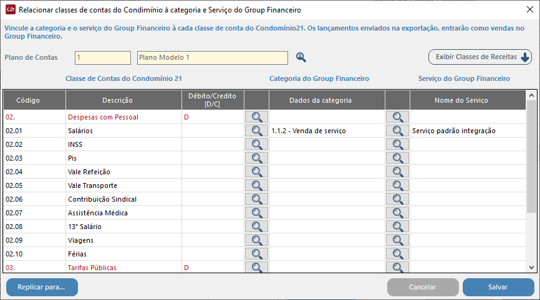Select the 'Tarifas Públicas' description cell
The height and width of the screenshot is (300, 540).
pos(123,267)
